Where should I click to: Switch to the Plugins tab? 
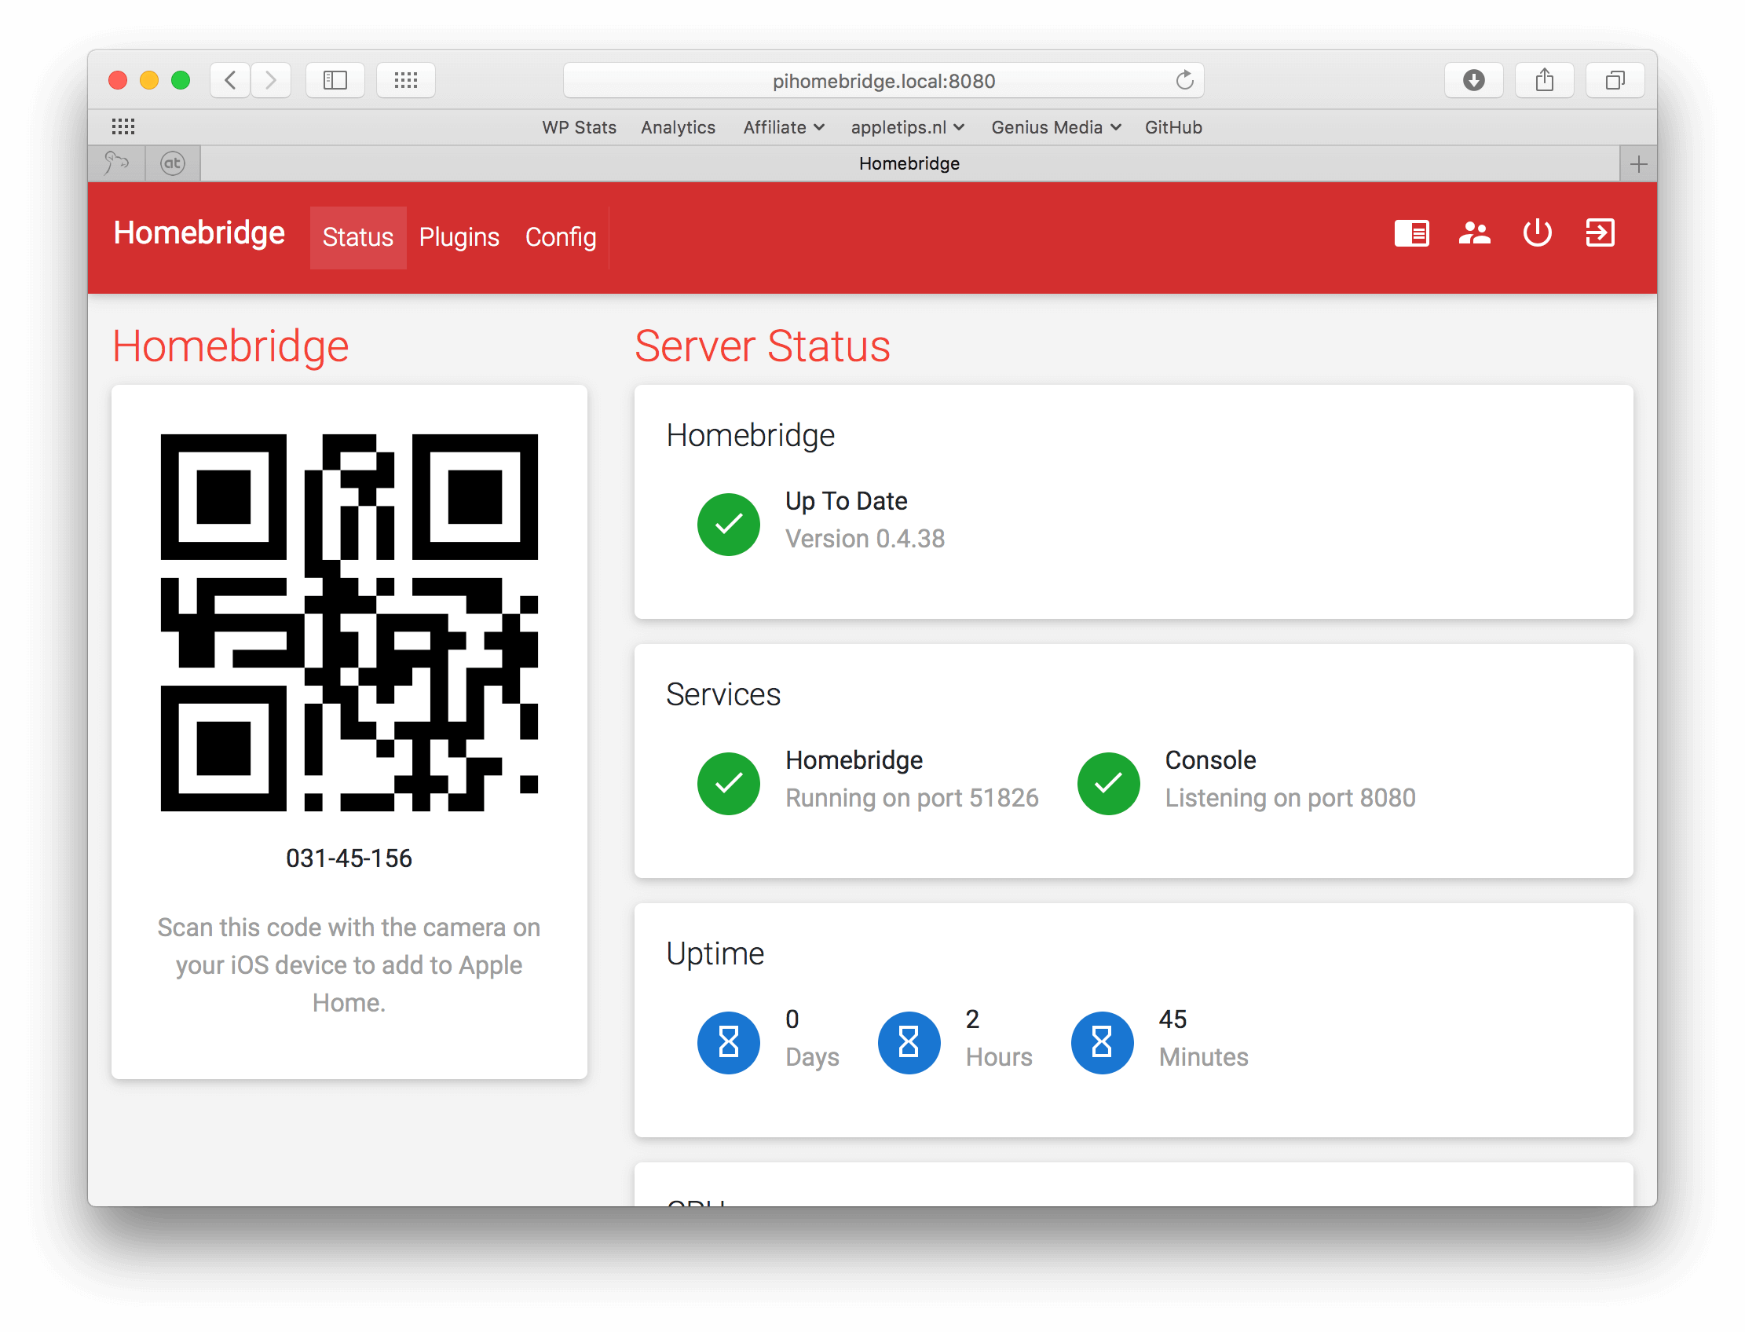click(x=459, y=236)
